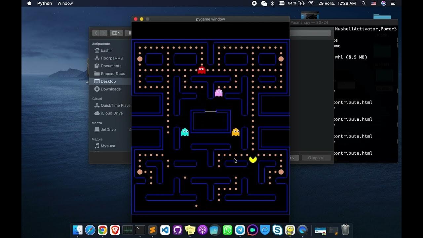423x238 pixels.
Task: Open Telegram from the Dock
Action: (240, 230)
